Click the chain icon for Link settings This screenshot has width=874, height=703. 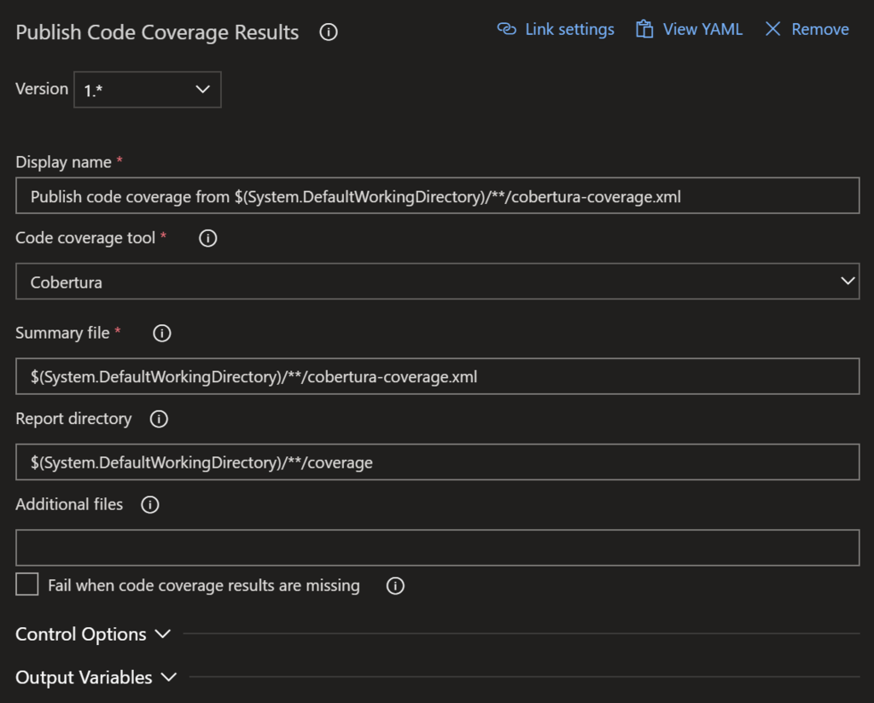pos(507,29)
